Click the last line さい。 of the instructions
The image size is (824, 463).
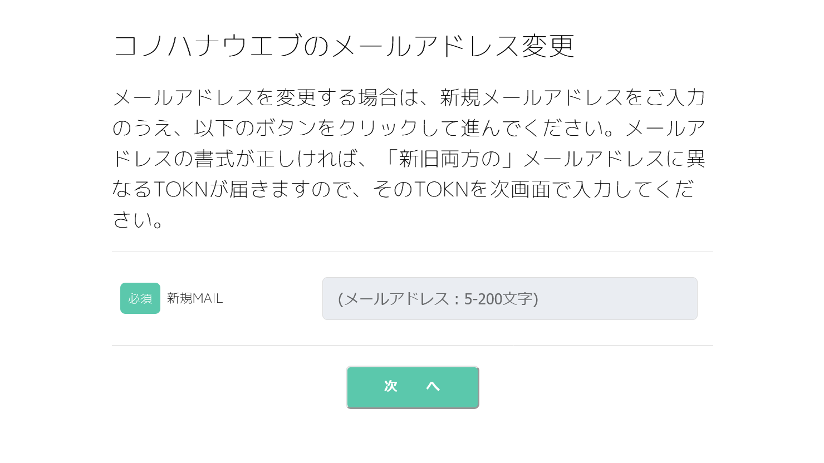coord(138,220)
